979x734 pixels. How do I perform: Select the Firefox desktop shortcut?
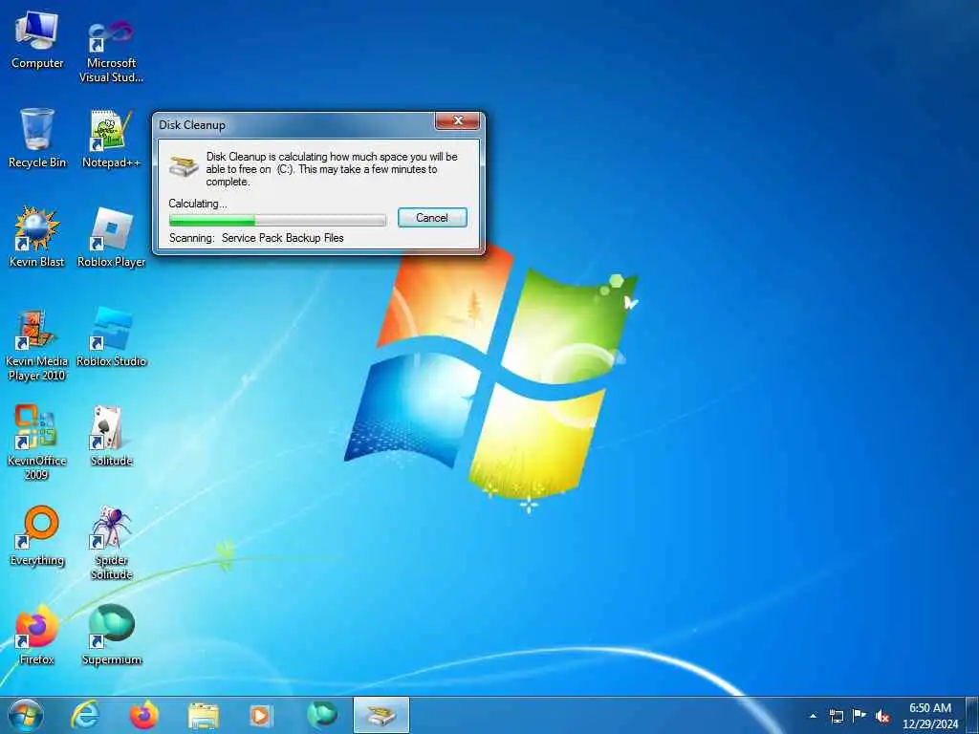click(37, 635)
